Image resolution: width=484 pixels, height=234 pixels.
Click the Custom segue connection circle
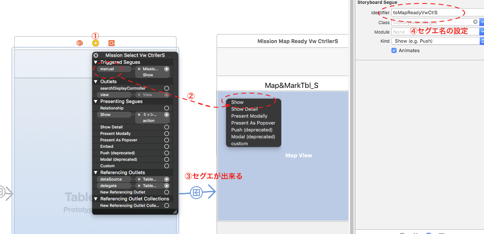(x=167, y=166)
